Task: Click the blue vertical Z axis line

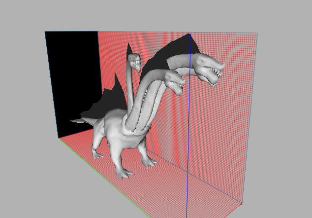Action: point(188,126)
